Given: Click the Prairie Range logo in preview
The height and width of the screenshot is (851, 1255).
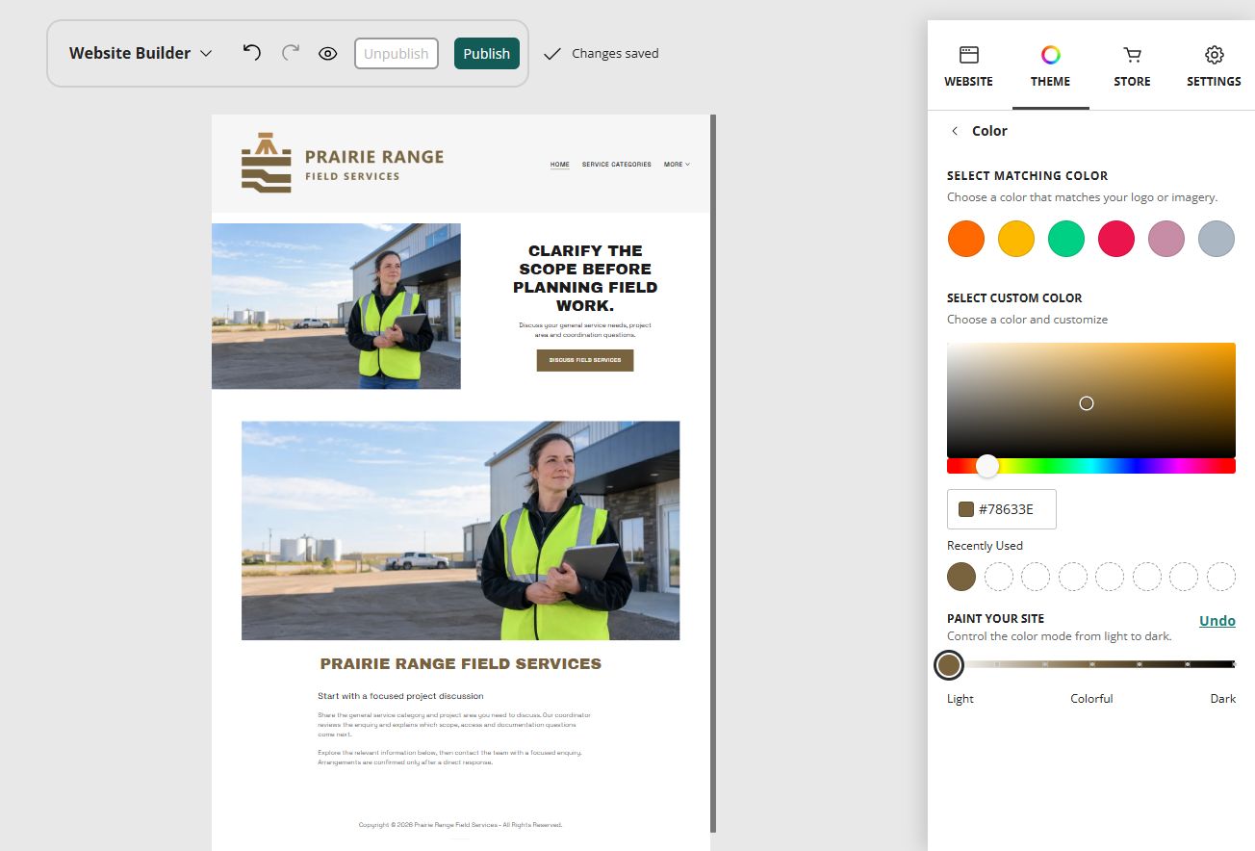Looking at the screenshot, I should click(x=343, y=164).
